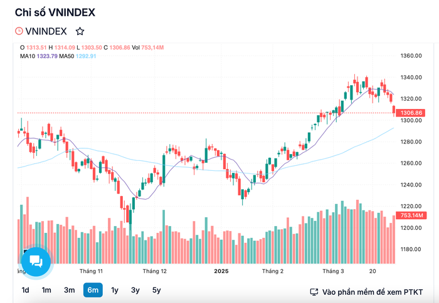439x303 pixels.
Task: Select the 3m time range
Action: (69, 290)
